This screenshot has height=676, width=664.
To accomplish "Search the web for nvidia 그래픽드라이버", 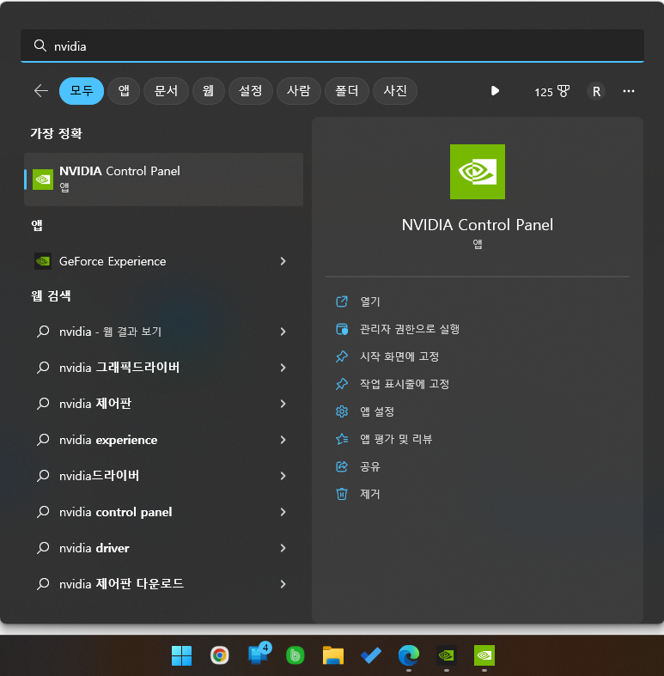I will (164, 368).
